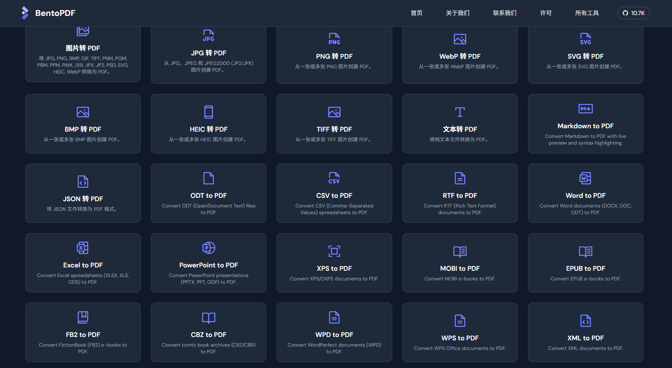Click the BentoPDF logo icon

tap(25, 13)
